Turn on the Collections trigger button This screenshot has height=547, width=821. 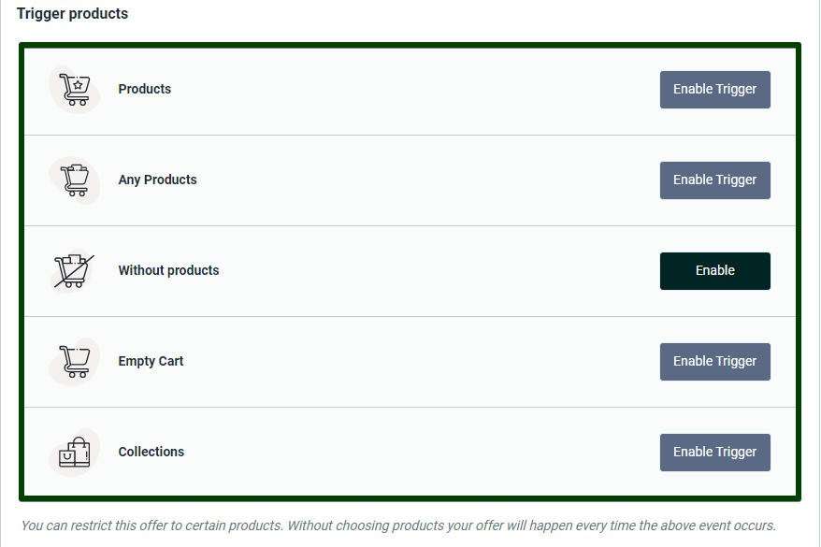[714, 453]
